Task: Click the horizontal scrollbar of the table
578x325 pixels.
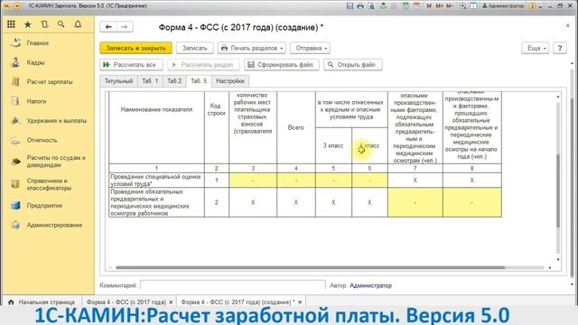Action: click(310, 267)
